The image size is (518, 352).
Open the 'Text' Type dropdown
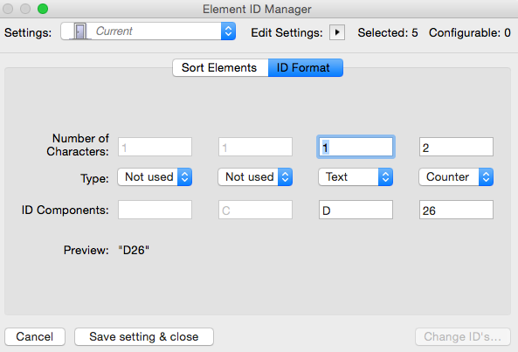356,177
